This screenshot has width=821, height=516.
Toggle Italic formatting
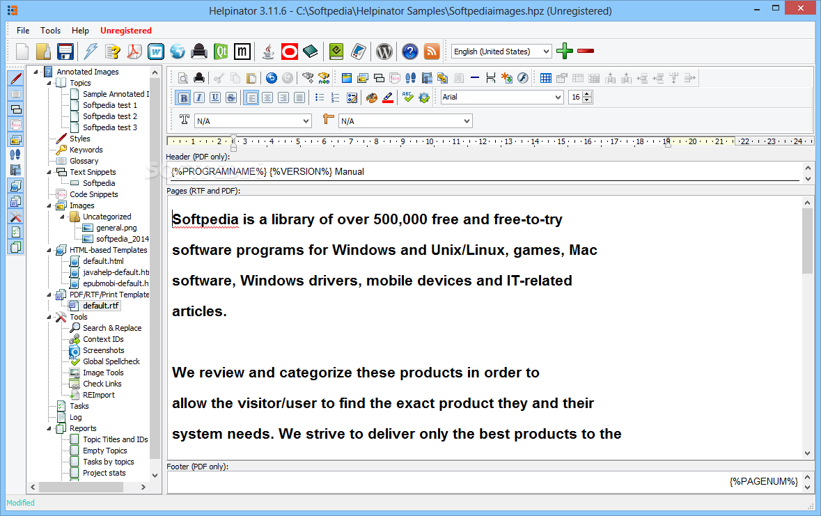tap(199, 97)
